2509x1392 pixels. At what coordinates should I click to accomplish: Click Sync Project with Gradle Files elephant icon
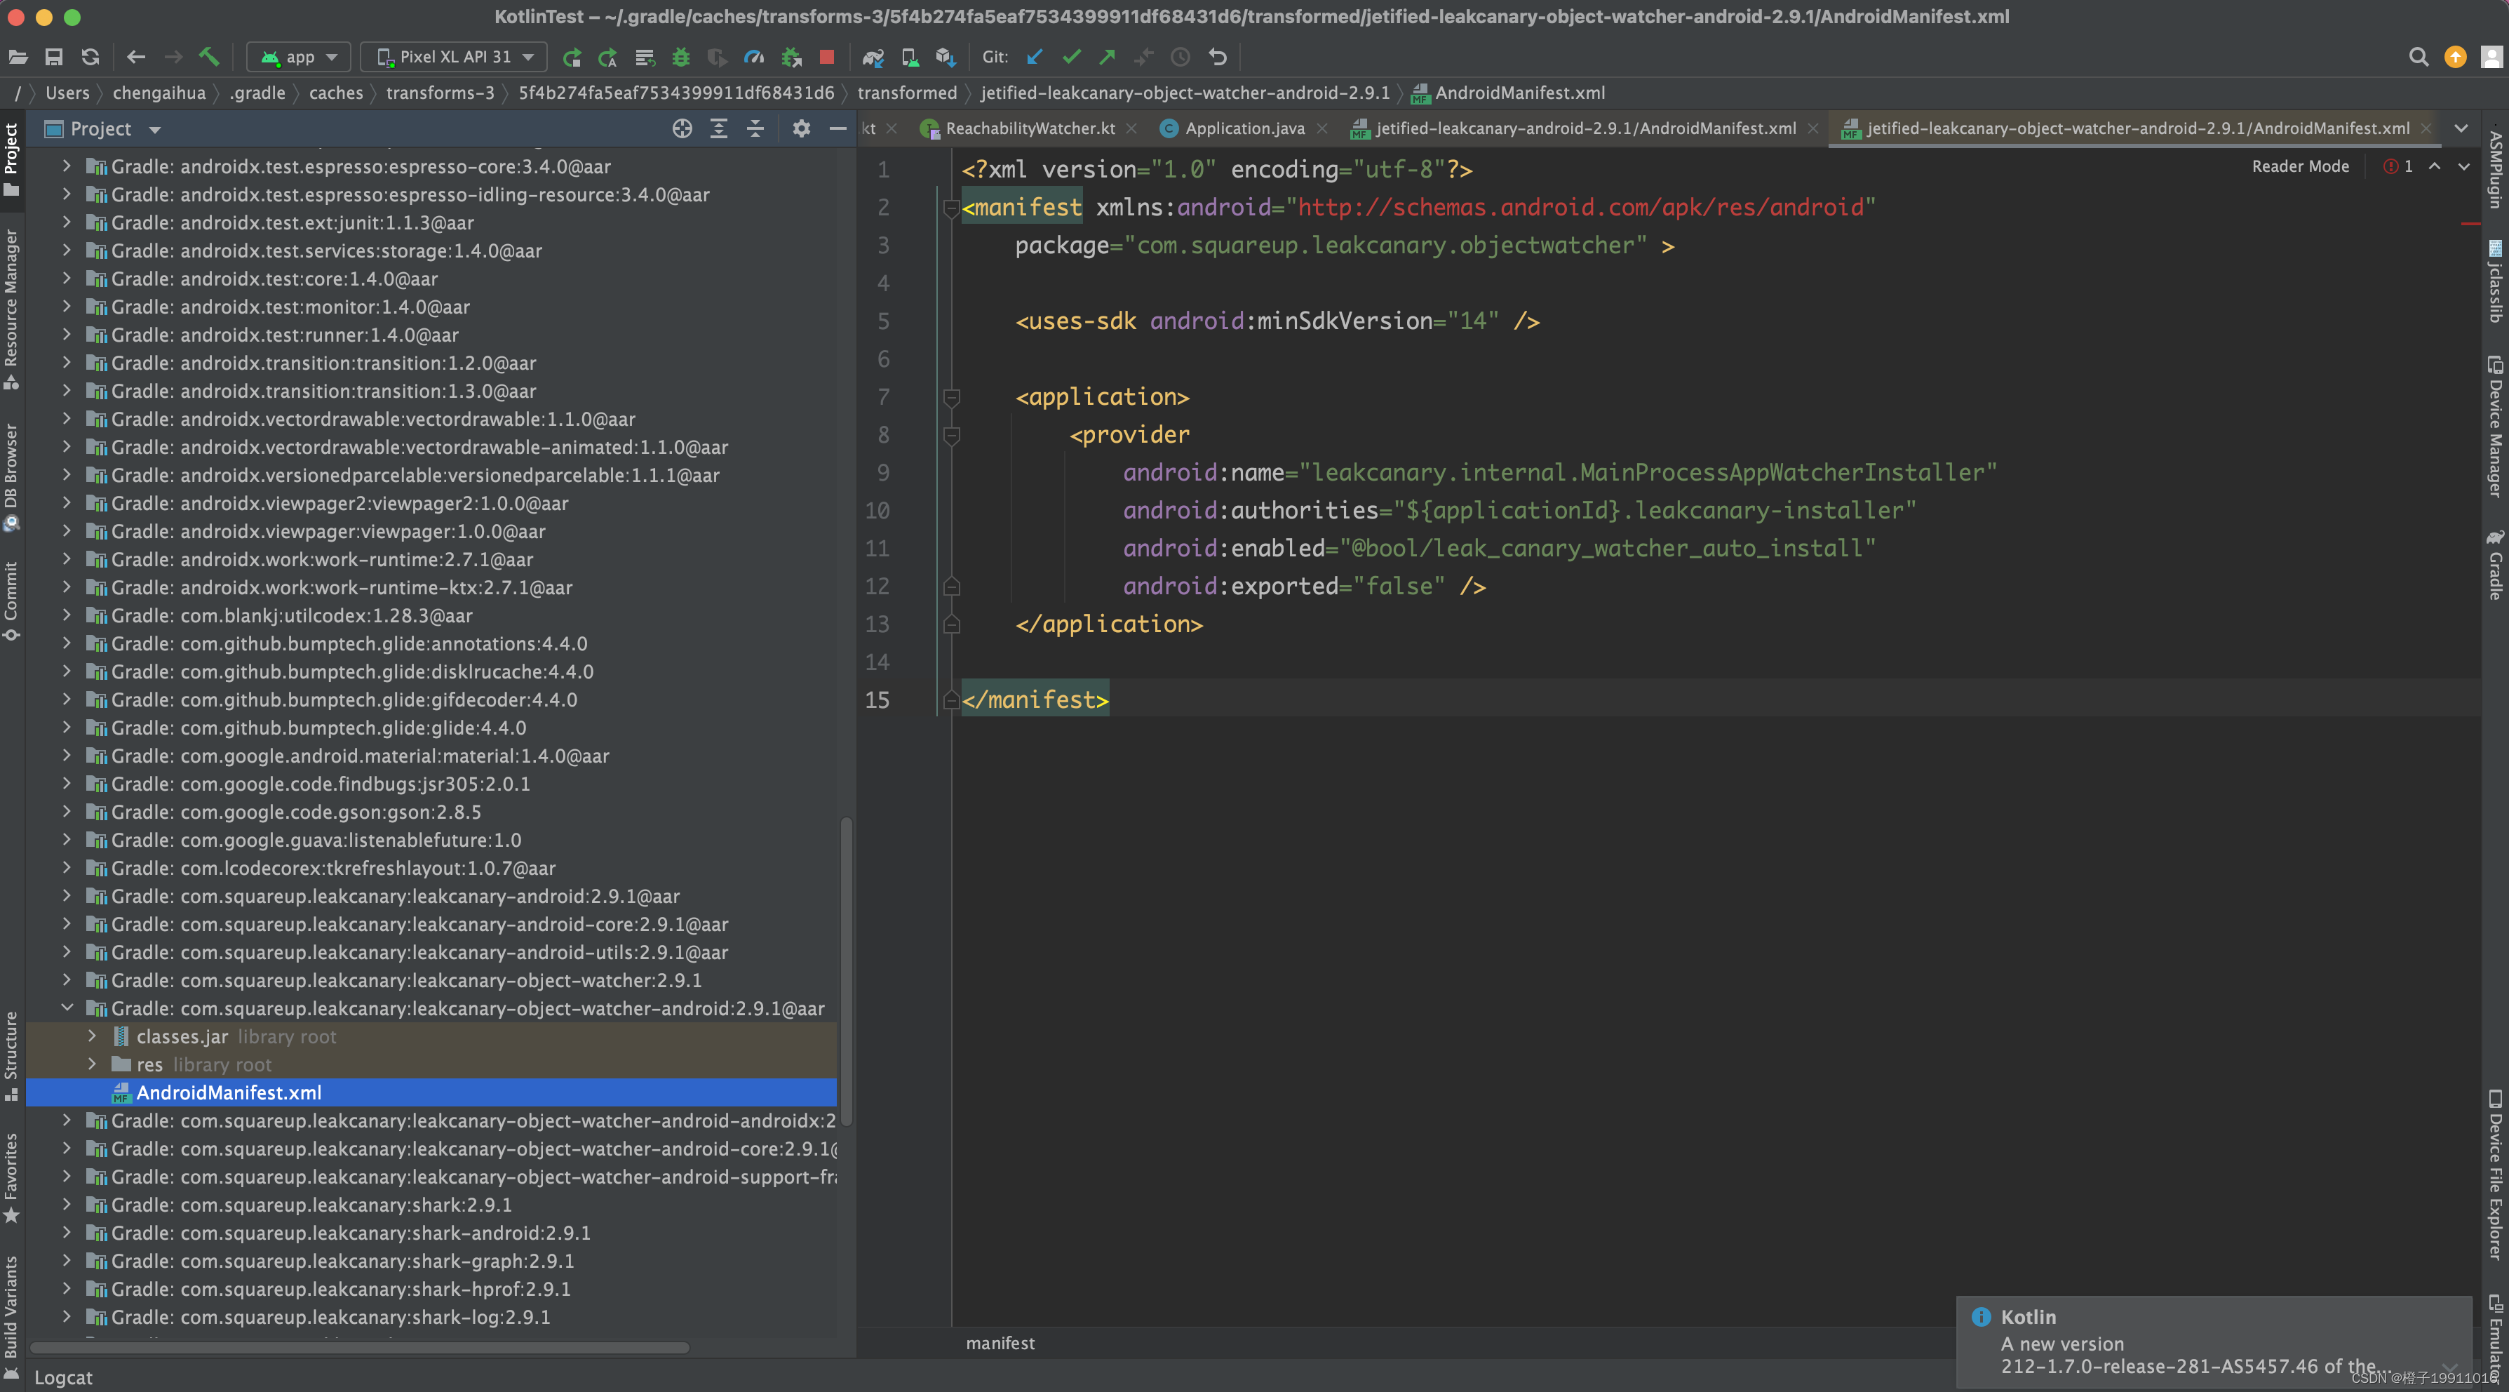873,58
